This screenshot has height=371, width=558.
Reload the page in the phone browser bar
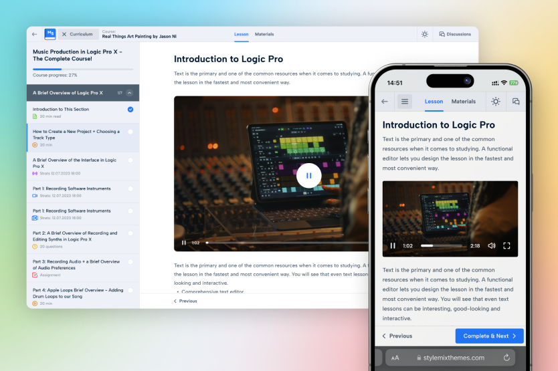tap(506, 358)
